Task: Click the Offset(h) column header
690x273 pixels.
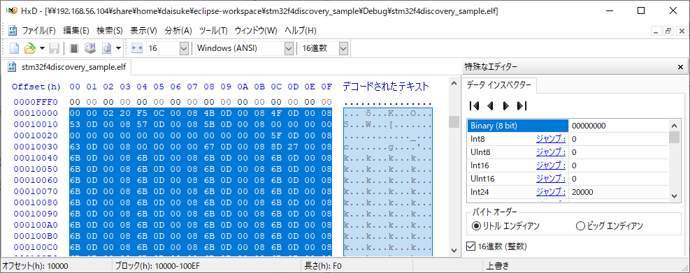Action: (x=36, y=87)
